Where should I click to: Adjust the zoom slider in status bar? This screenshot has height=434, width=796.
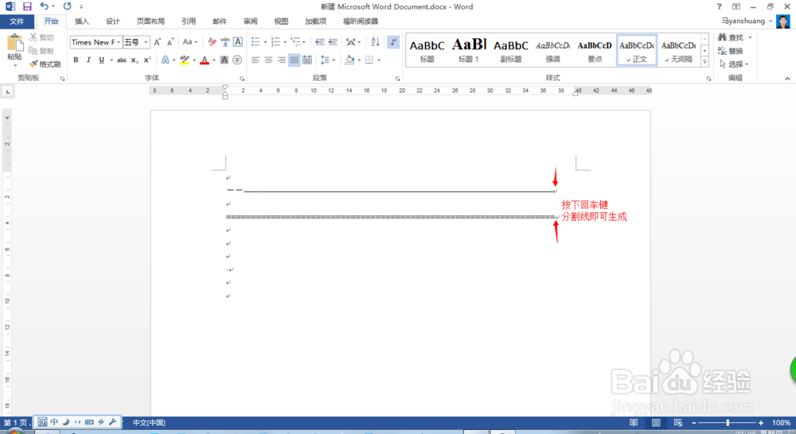tap(728, 422)
